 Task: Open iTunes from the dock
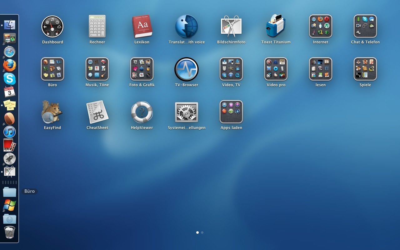tap(10, 132)
